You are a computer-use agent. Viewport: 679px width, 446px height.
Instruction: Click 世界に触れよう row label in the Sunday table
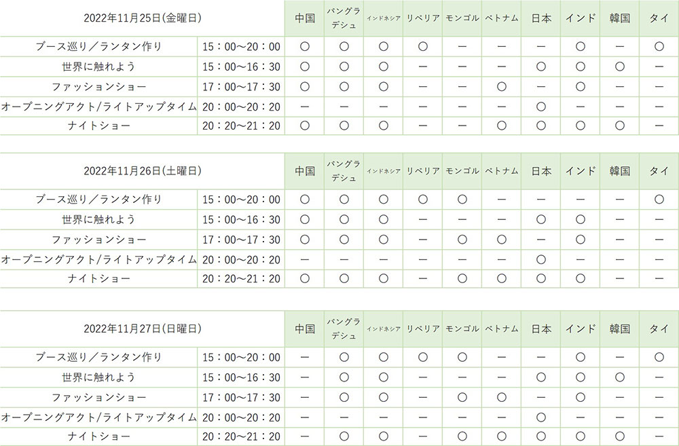tap(98, 377)
